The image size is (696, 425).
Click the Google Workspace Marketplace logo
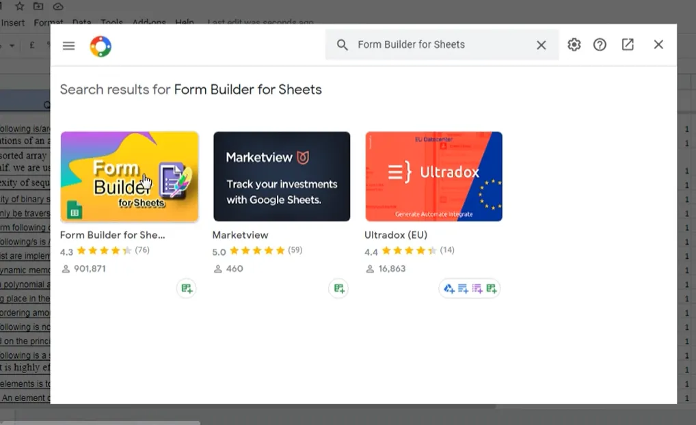pyautogui.click(x=101, y=46)
